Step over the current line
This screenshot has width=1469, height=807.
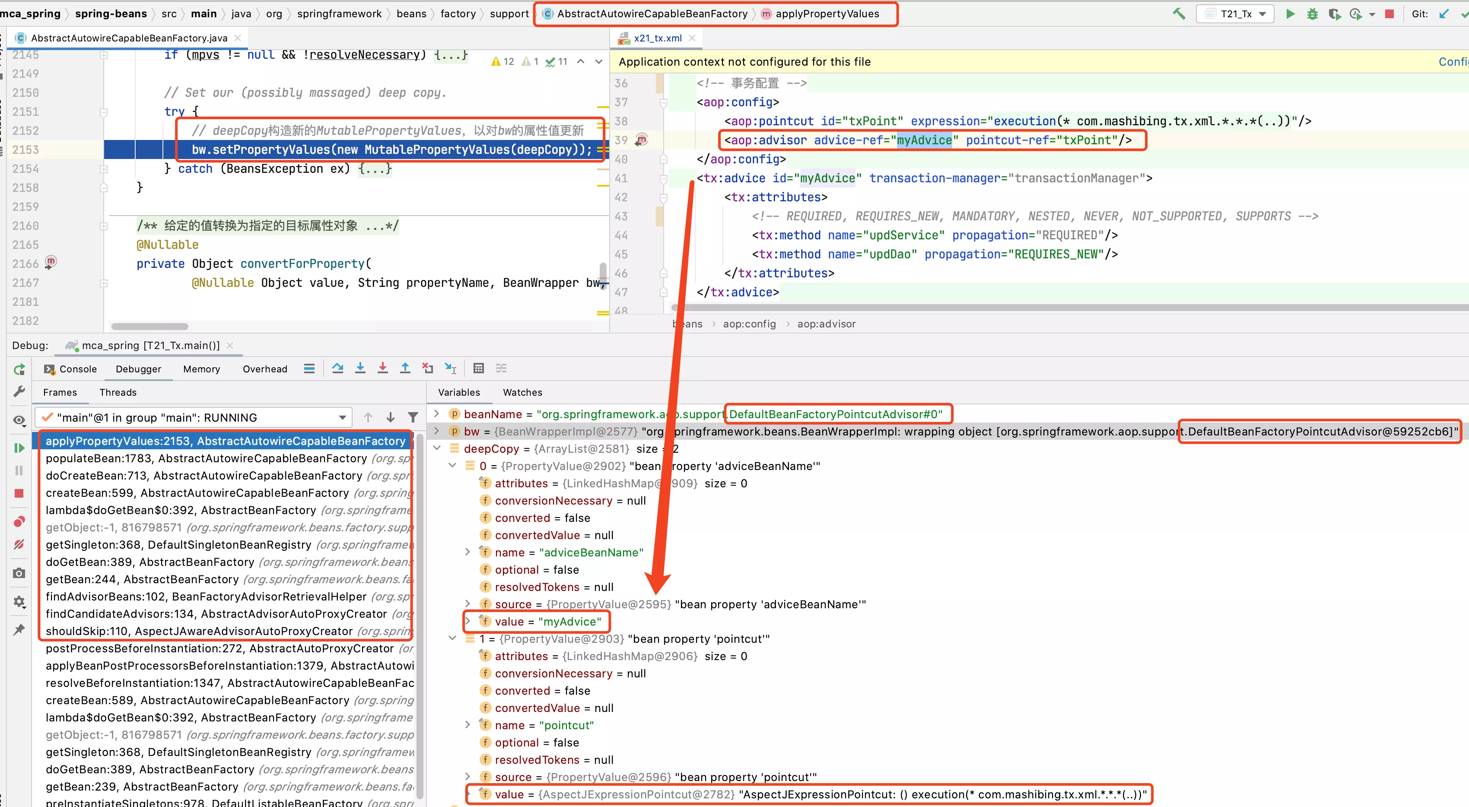coord(337,369)
